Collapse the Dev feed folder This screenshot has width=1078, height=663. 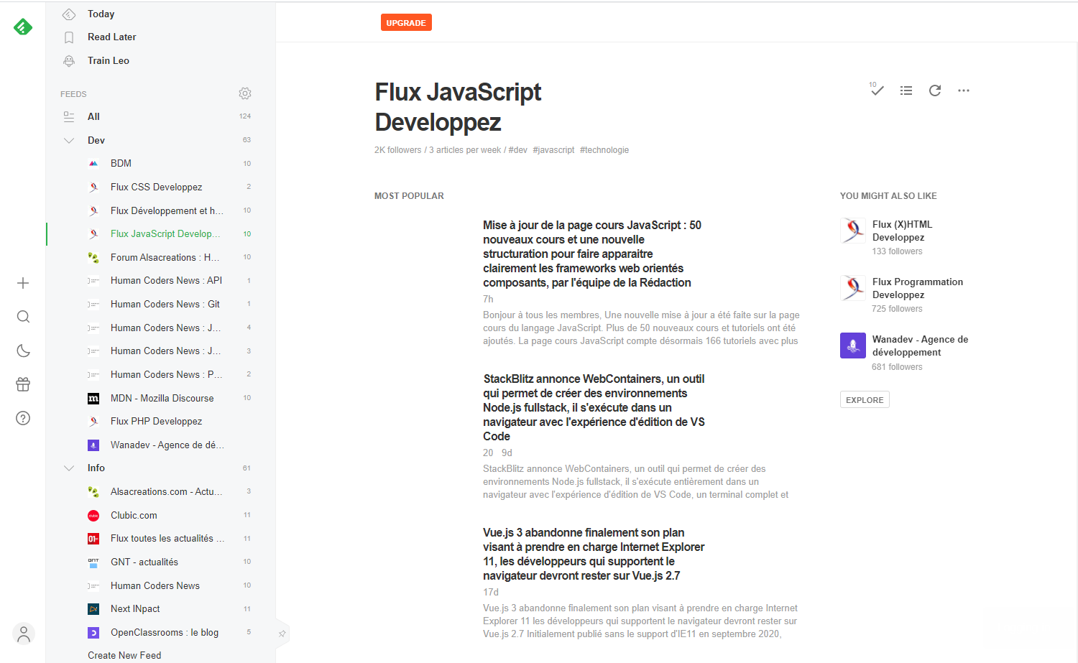tap(69, 141)
